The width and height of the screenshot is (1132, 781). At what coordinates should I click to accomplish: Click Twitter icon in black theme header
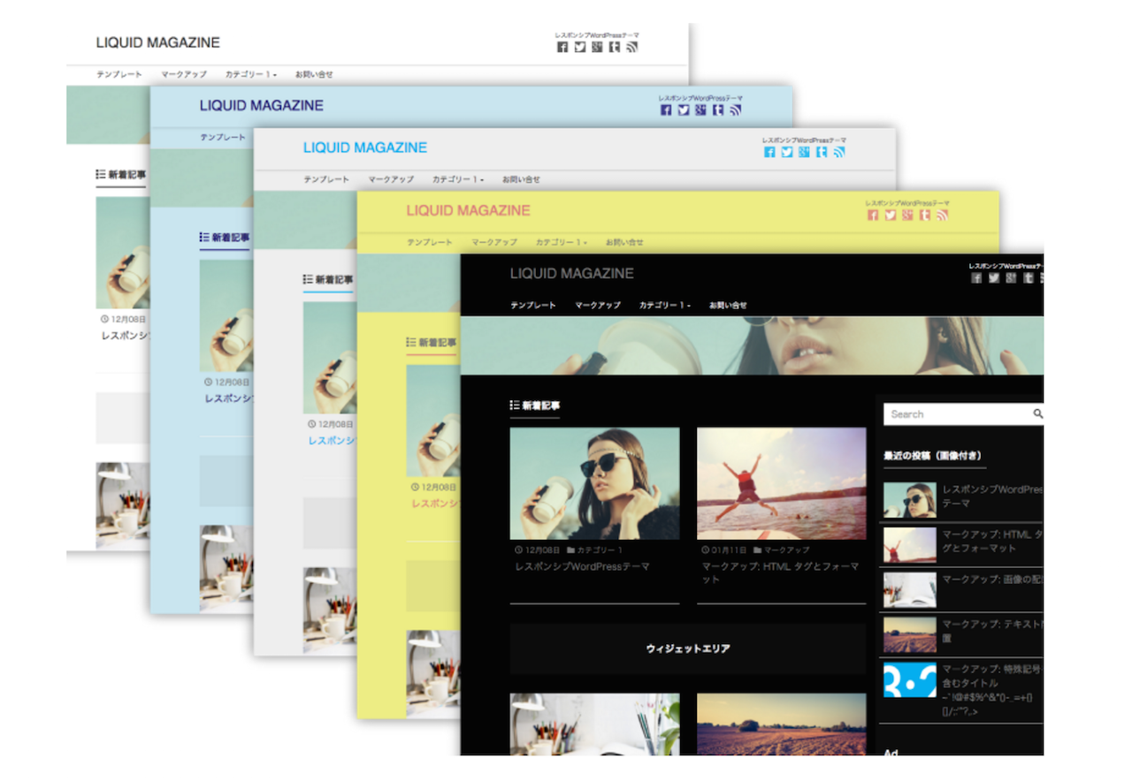[994, 277]
